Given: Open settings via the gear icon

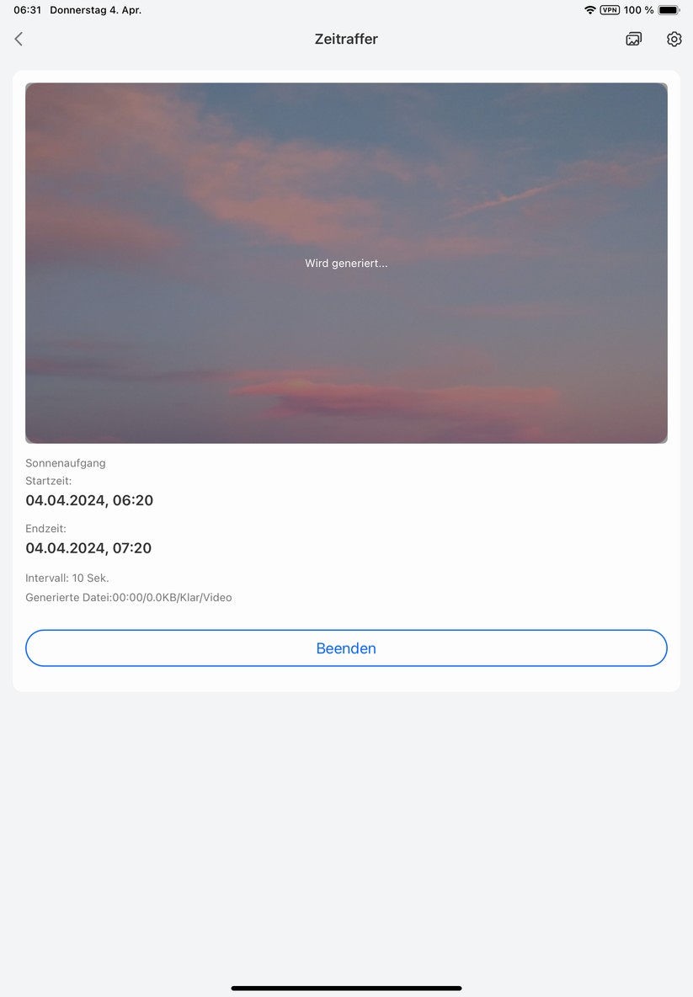Looking at the screenshot, I should (x=674, y=40).
